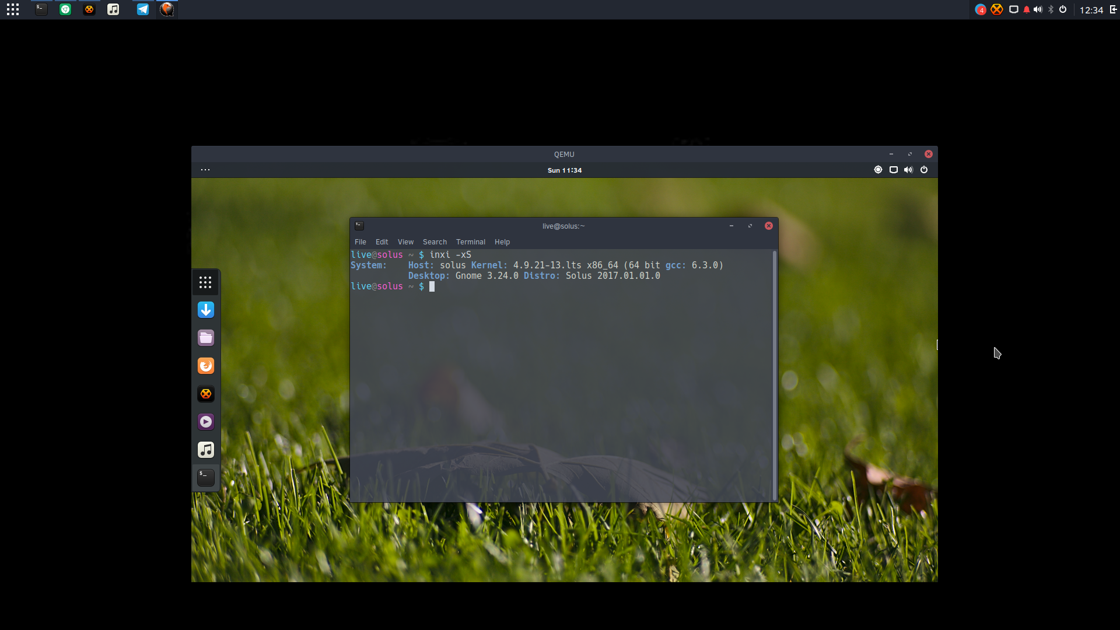The height and width of the screenshot is (630, 1120).
Task: Launch Firefox from the guest dock
Action: [206, 366]
